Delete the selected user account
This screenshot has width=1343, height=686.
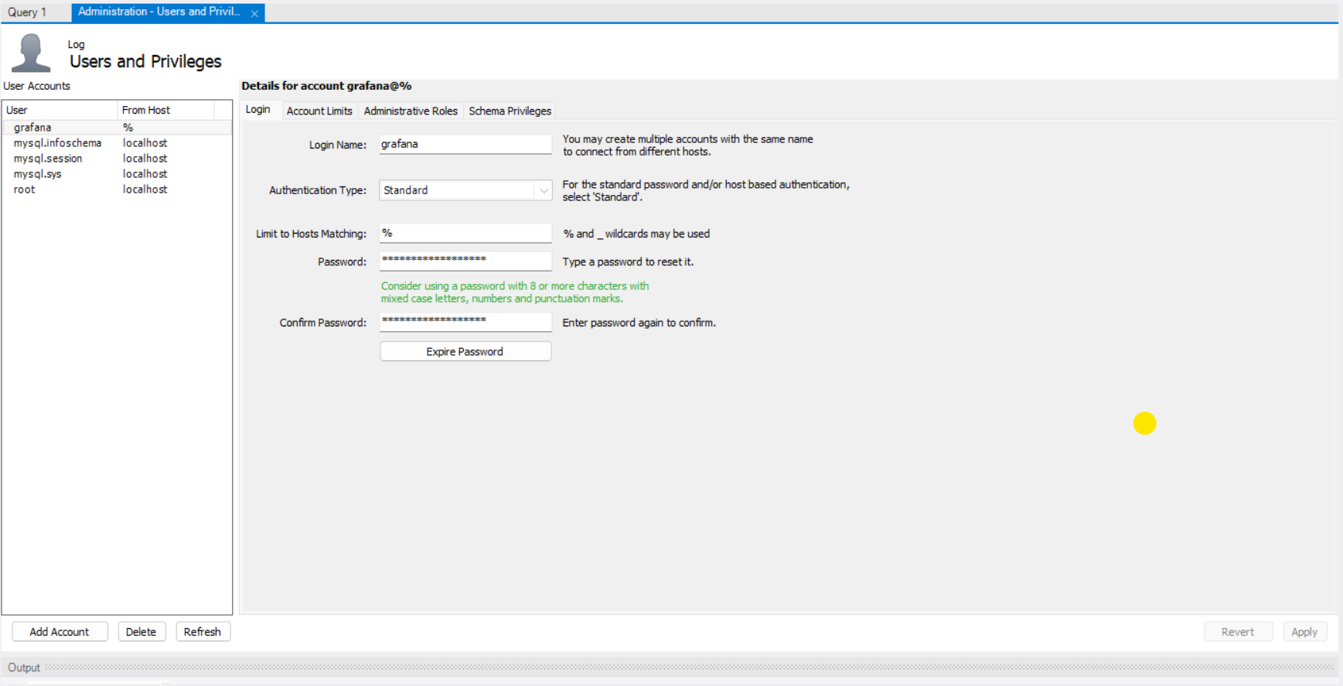141,632
